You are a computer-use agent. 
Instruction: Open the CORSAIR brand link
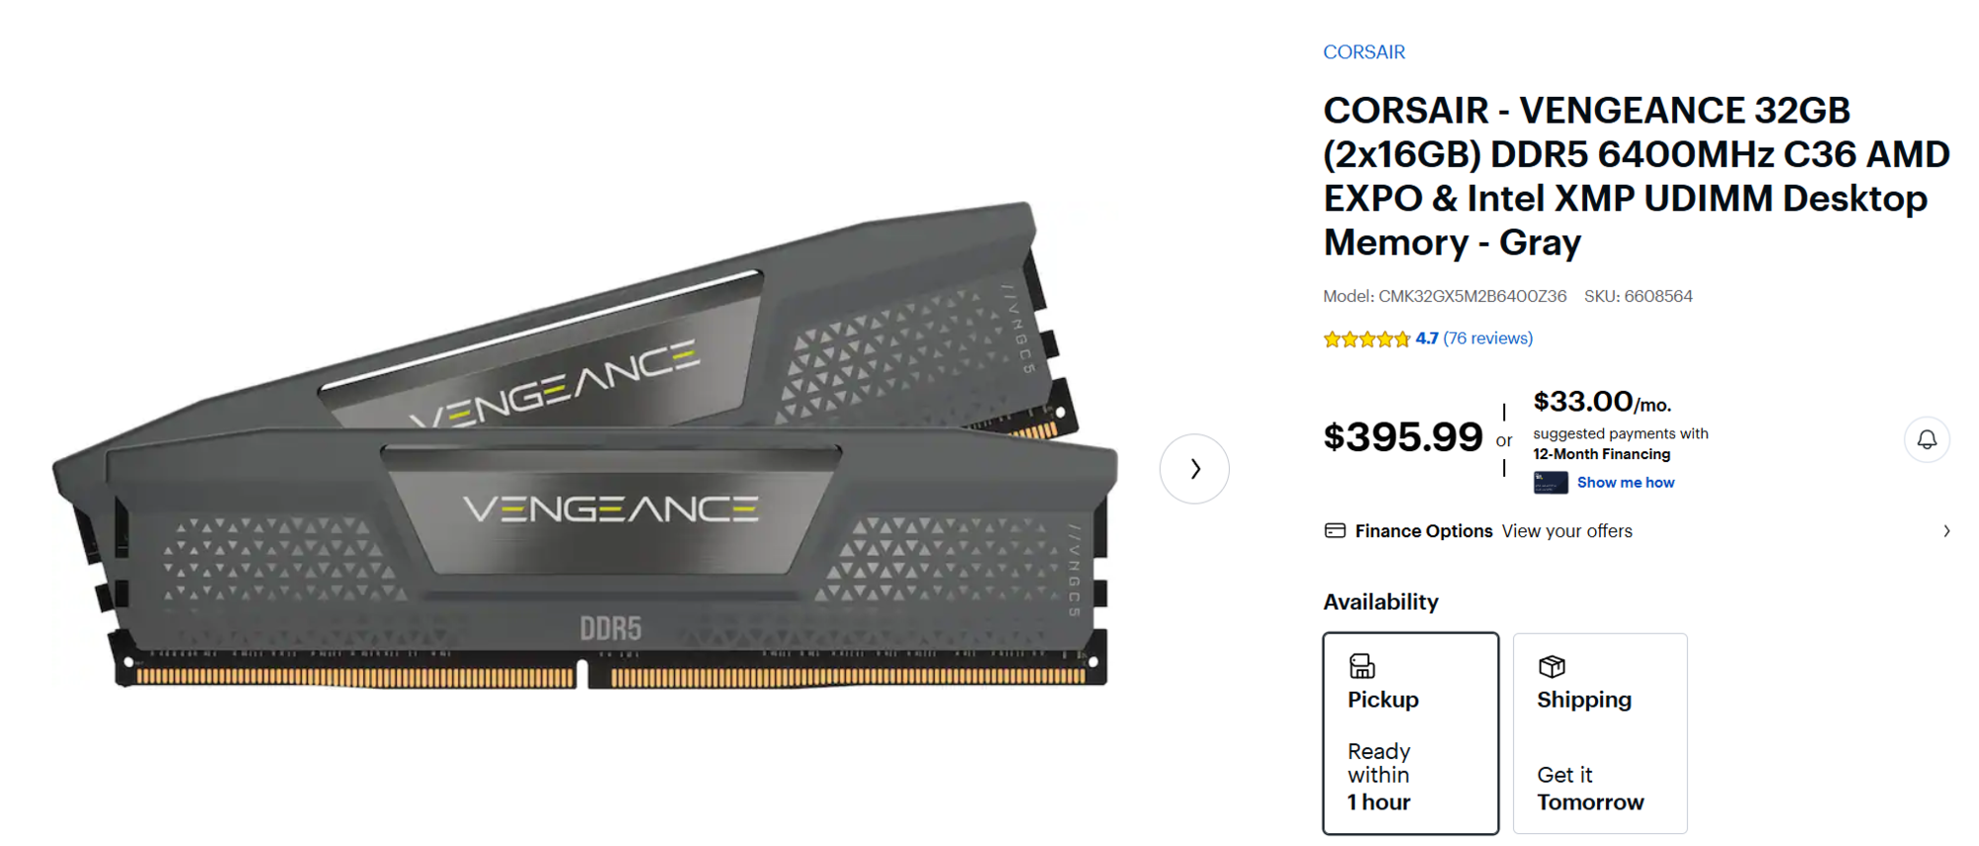(1364, 52)
